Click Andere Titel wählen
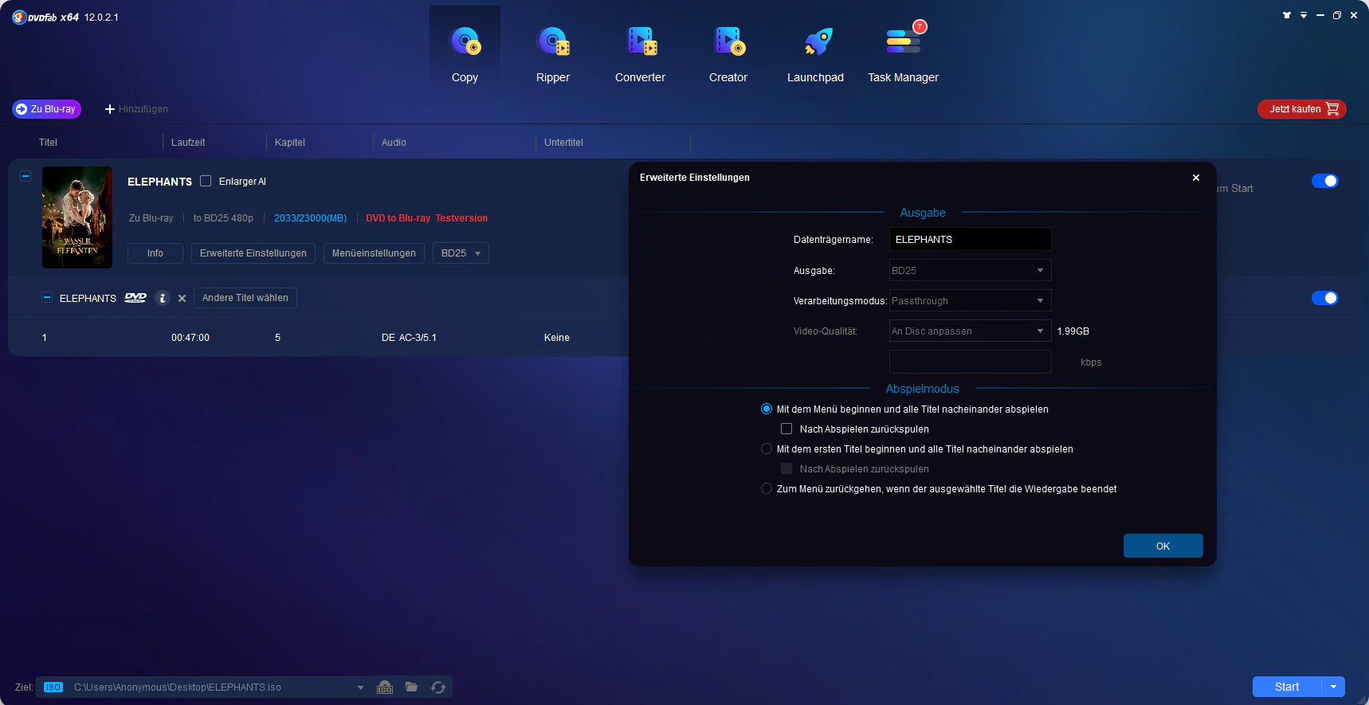The image size is (1369, 705). (x=245, y=298)
